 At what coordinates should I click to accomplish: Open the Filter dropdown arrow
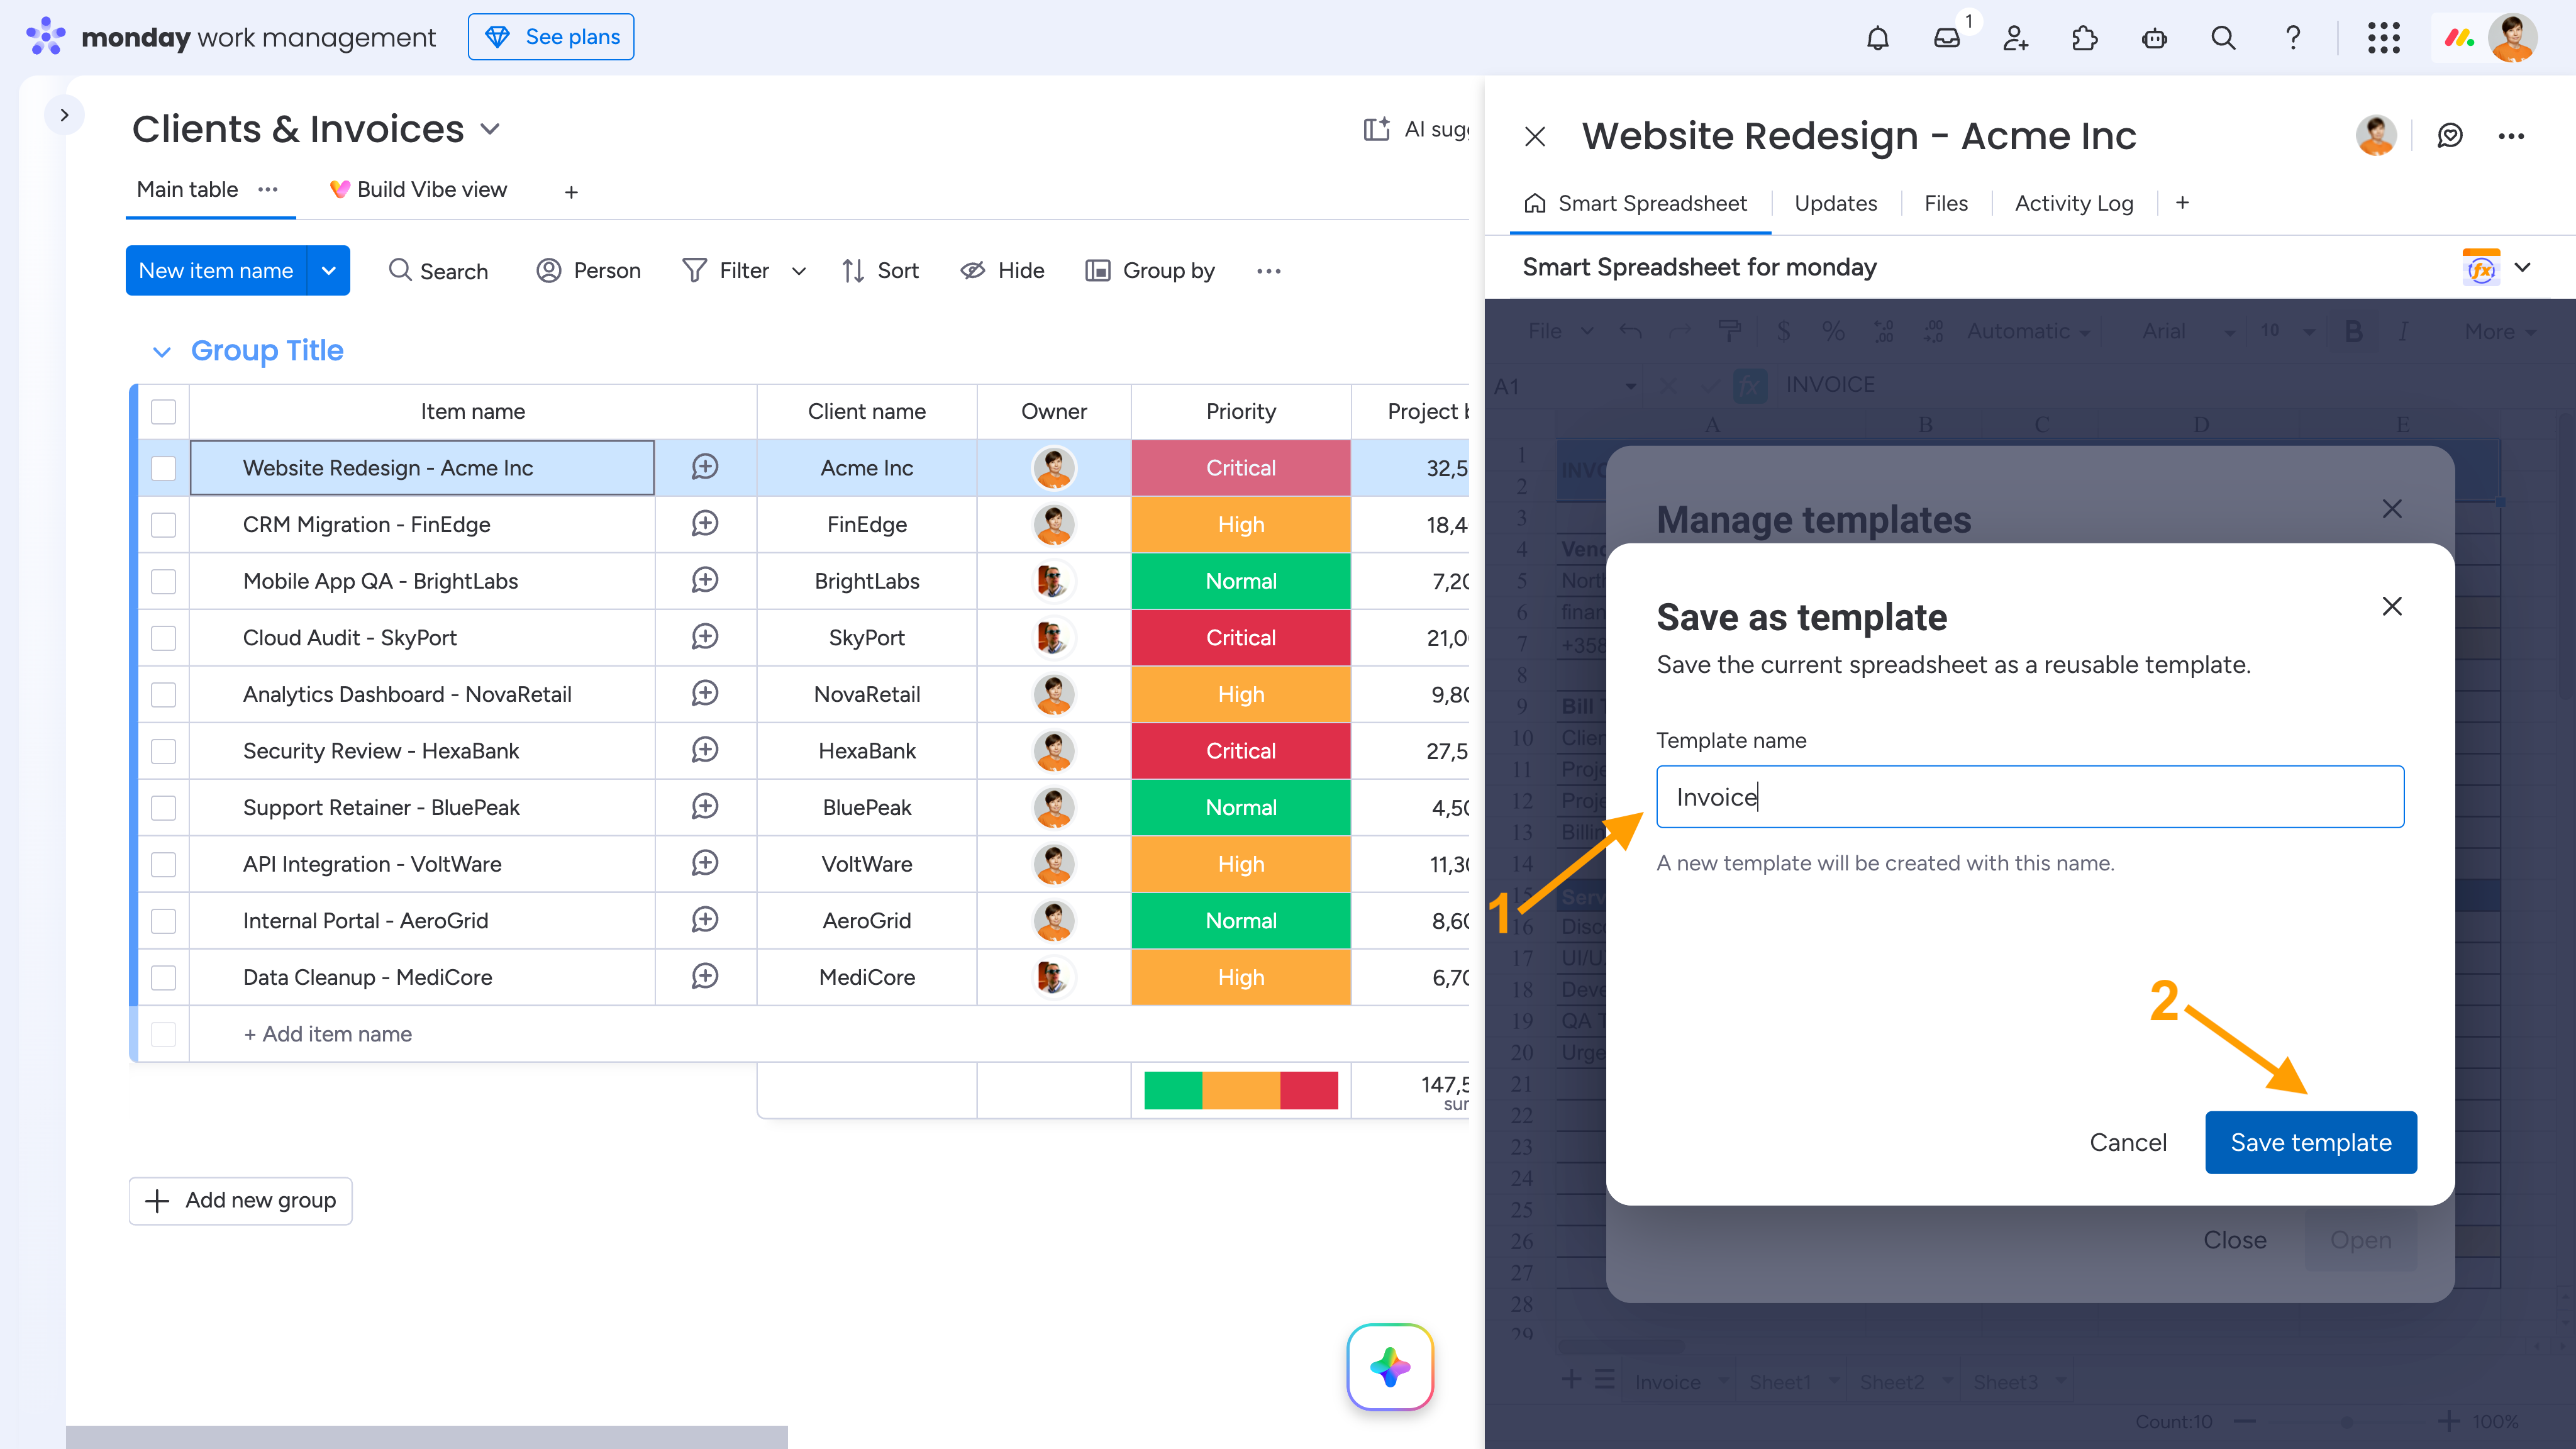click(x=798, y=271)
